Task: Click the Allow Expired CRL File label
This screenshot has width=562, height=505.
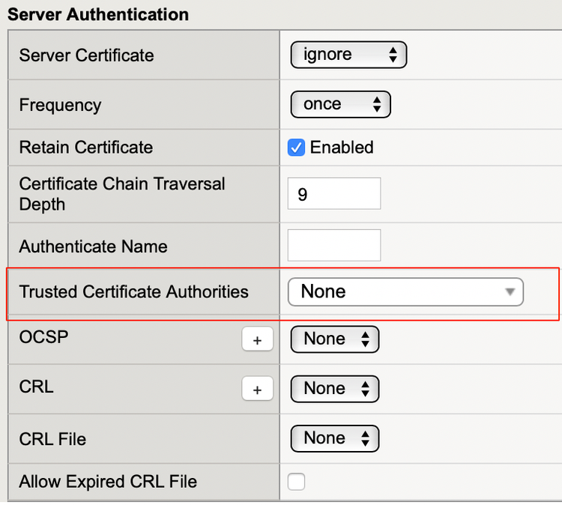Action: (109, 482)
